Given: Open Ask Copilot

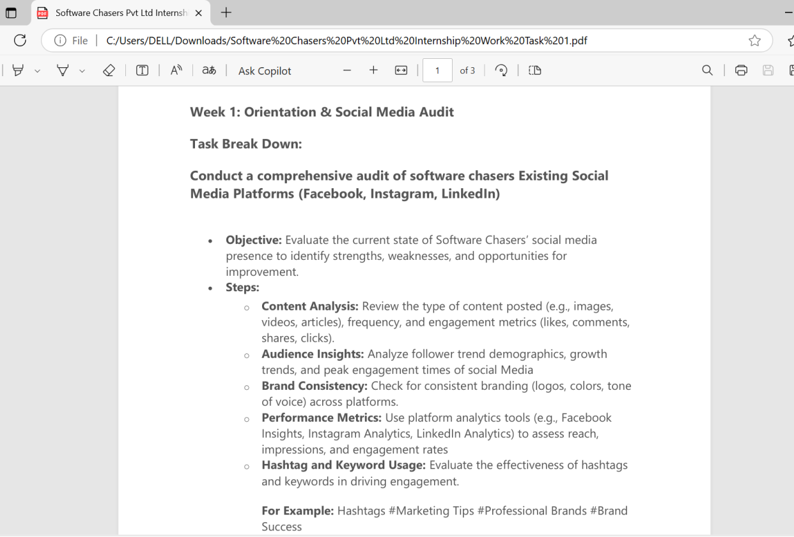Looking at the screenshot, I should pos(265,71).
